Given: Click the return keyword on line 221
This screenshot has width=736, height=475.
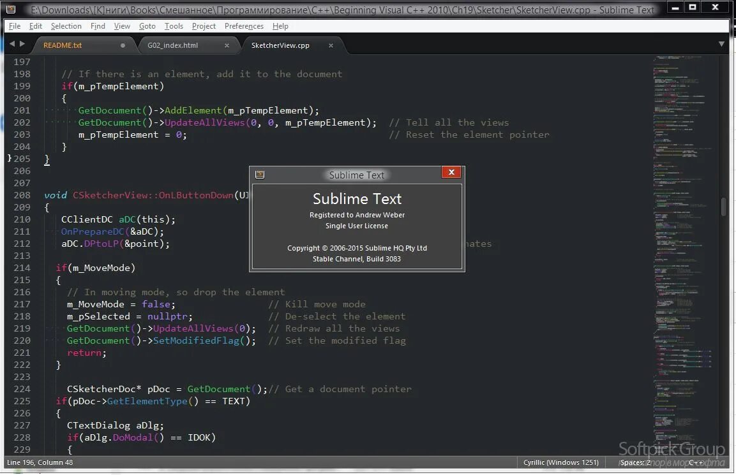Looking at the screenshot, I should coord(84,353).
